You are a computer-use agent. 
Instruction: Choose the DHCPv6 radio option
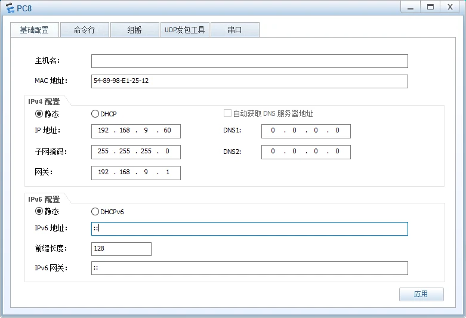(95, 211)
